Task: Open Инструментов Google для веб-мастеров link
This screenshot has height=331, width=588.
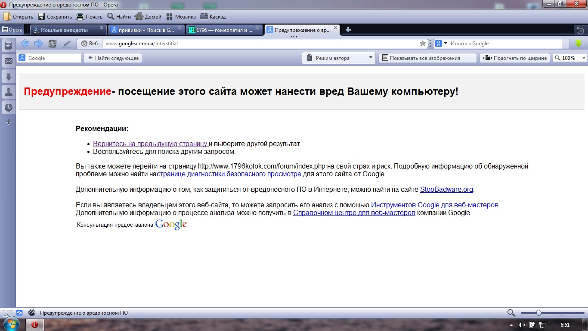Action: coord(435,205)
